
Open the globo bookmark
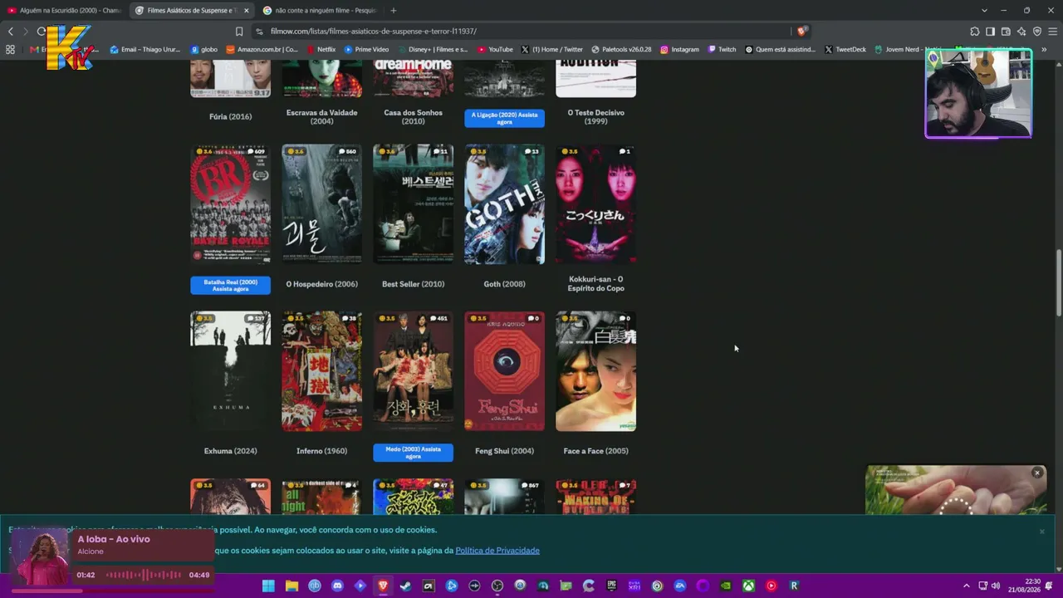click(x=203, y=49)
